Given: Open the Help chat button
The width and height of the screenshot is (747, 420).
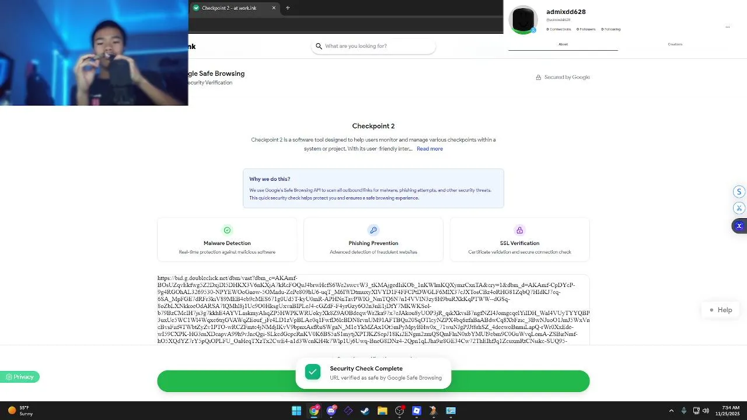Looking at the screenshot, I should tap(720, 310).
